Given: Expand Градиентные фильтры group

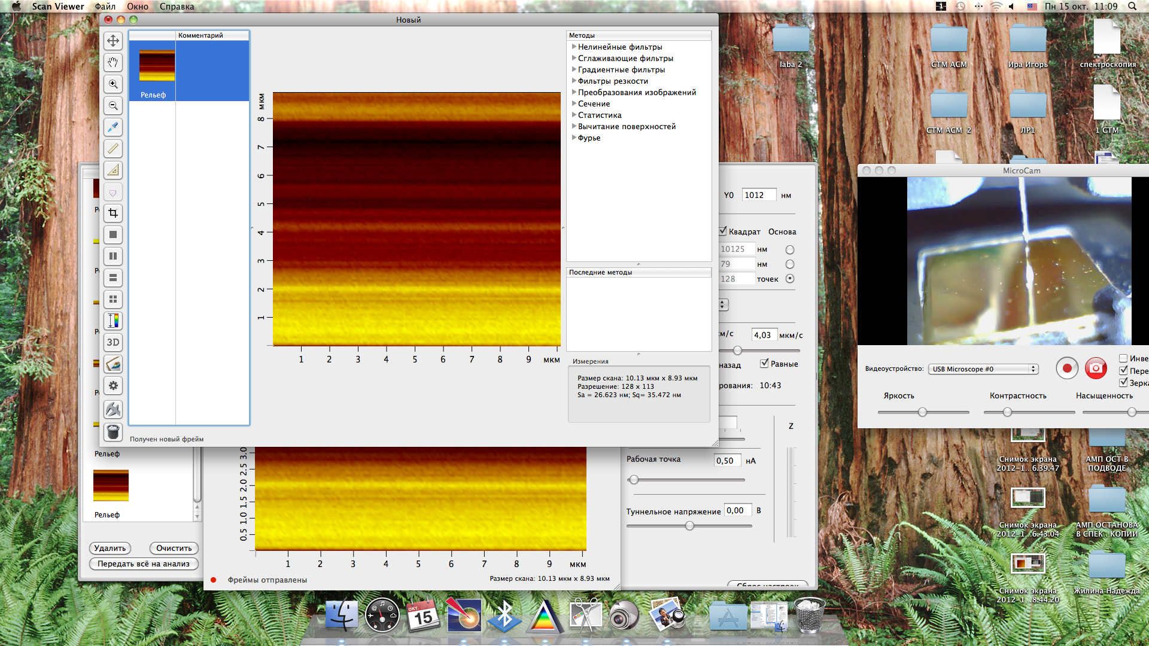Looking at the screenshot, I should [x=574, y=69].
